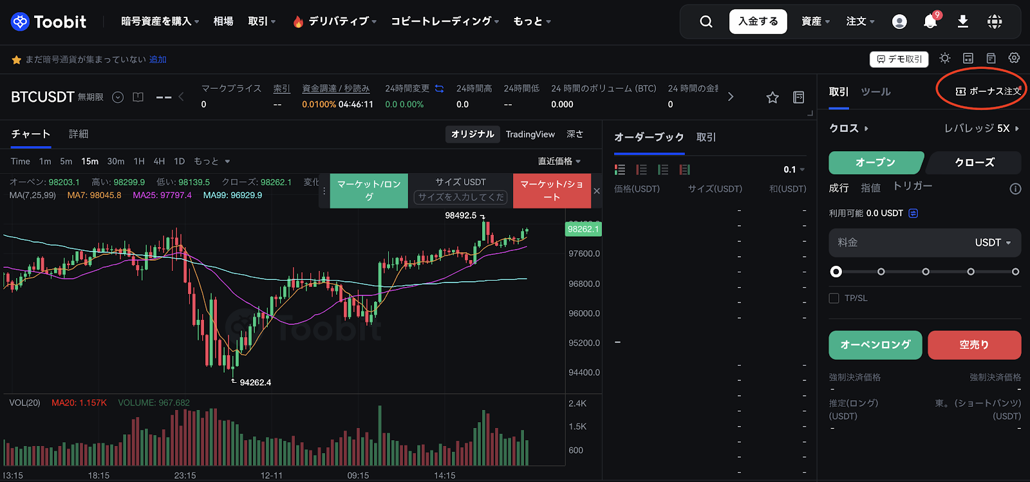Open the language globe icon

pyautogui.click(x=995, y=22)
